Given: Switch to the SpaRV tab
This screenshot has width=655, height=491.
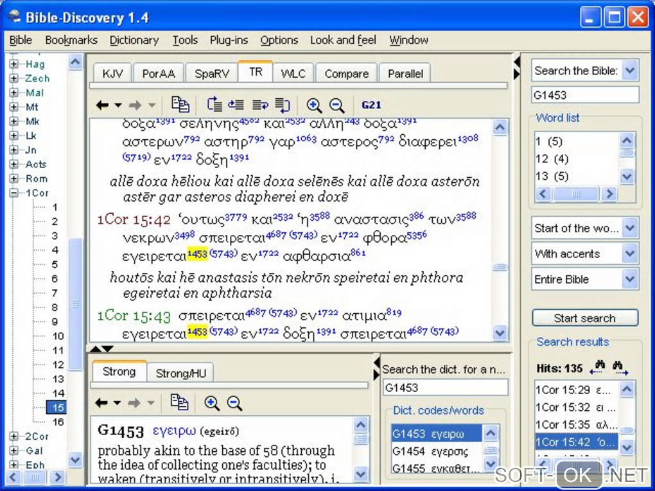Looking at the screenshot, I should tap(212, 73).
